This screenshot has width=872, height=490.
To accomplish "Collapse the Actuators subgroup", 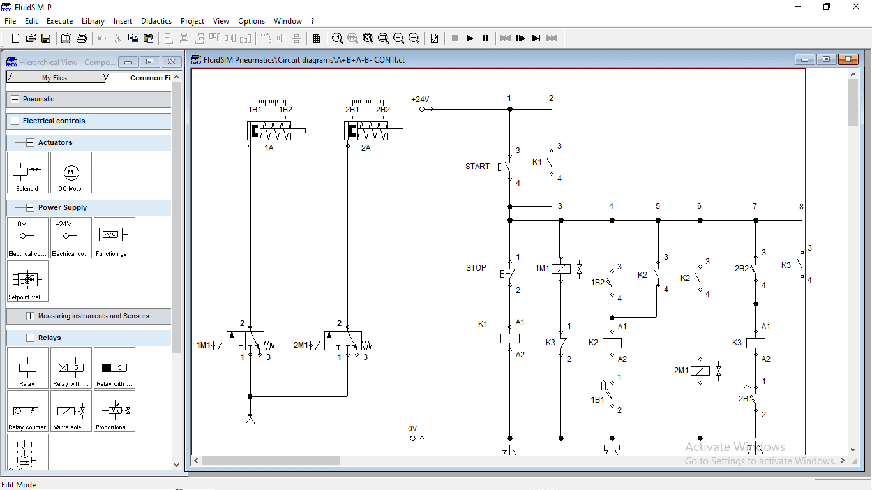I will (x=30, y=143).
